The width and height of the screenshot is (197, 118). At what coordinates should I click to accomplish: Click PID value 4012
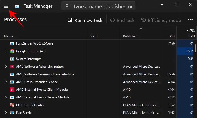[171, 97]
